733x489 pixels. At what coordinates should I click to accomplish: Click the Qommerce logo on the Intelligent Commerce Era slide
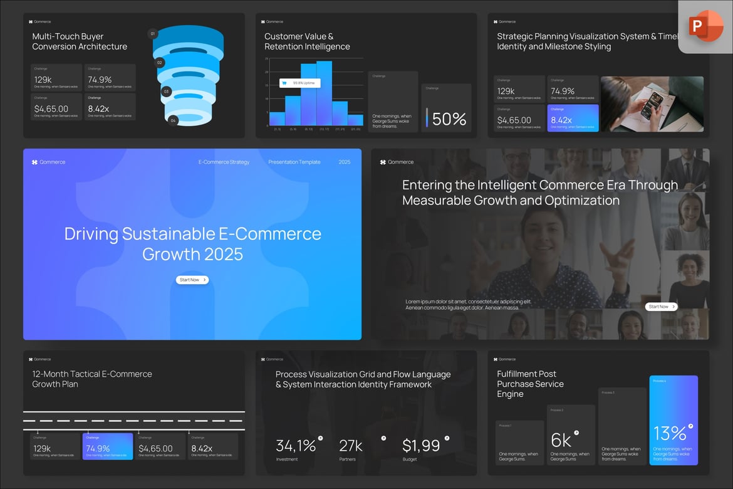pos(397,162)
